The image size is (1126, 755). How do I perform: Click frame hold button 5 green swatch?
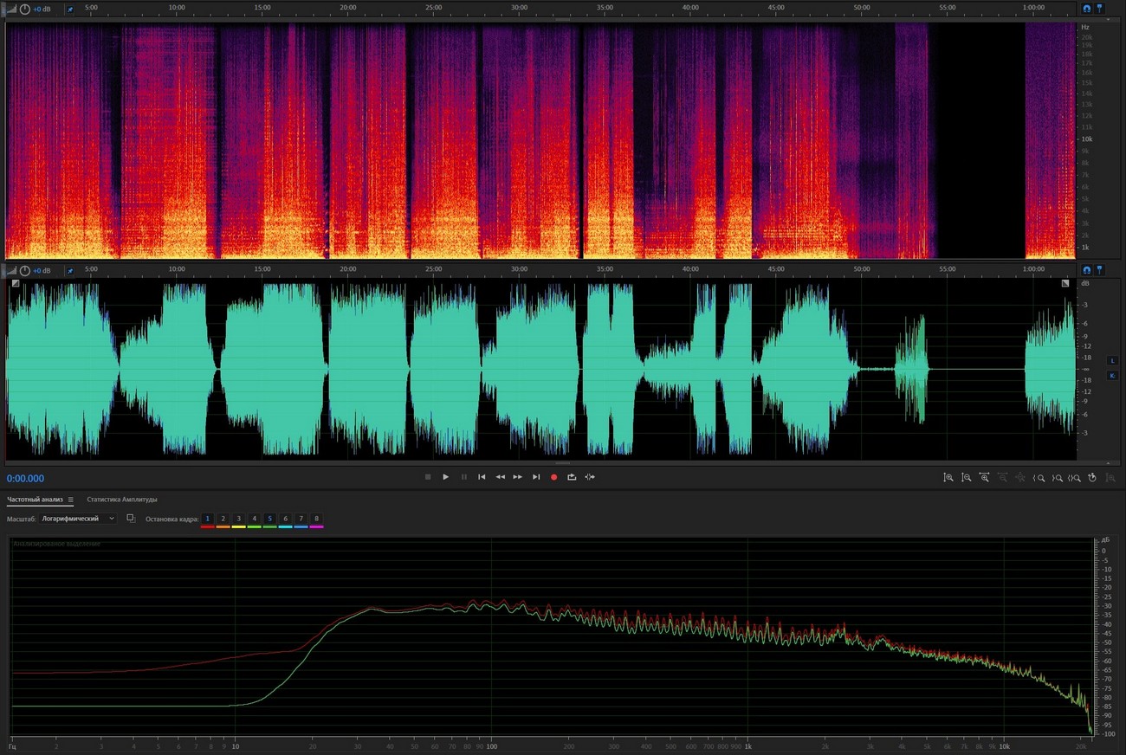pyautogui.click(x=270, y=526)
